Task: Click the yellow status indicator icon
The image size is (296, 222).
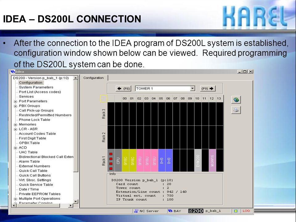Action: [236, 211]
